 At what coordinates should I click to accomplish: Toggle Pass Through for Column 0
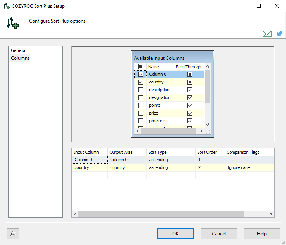click(190, 74)
